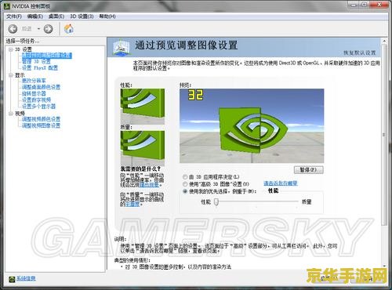Viewport: 392px width, 290px height.
Task: Choose the 使用我的优先选择 radio option
Action: click(x=185, y=191)
